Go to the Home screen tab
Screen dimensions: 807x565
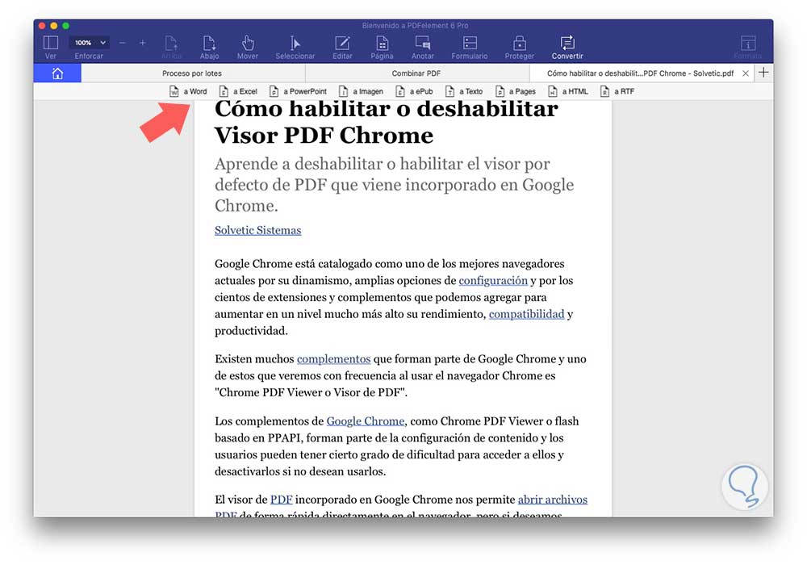pos(57,73)
